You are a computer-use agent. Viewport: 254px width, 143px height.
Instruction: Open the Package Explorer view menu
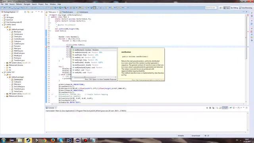pyautogui.click(x=36, y=12)
